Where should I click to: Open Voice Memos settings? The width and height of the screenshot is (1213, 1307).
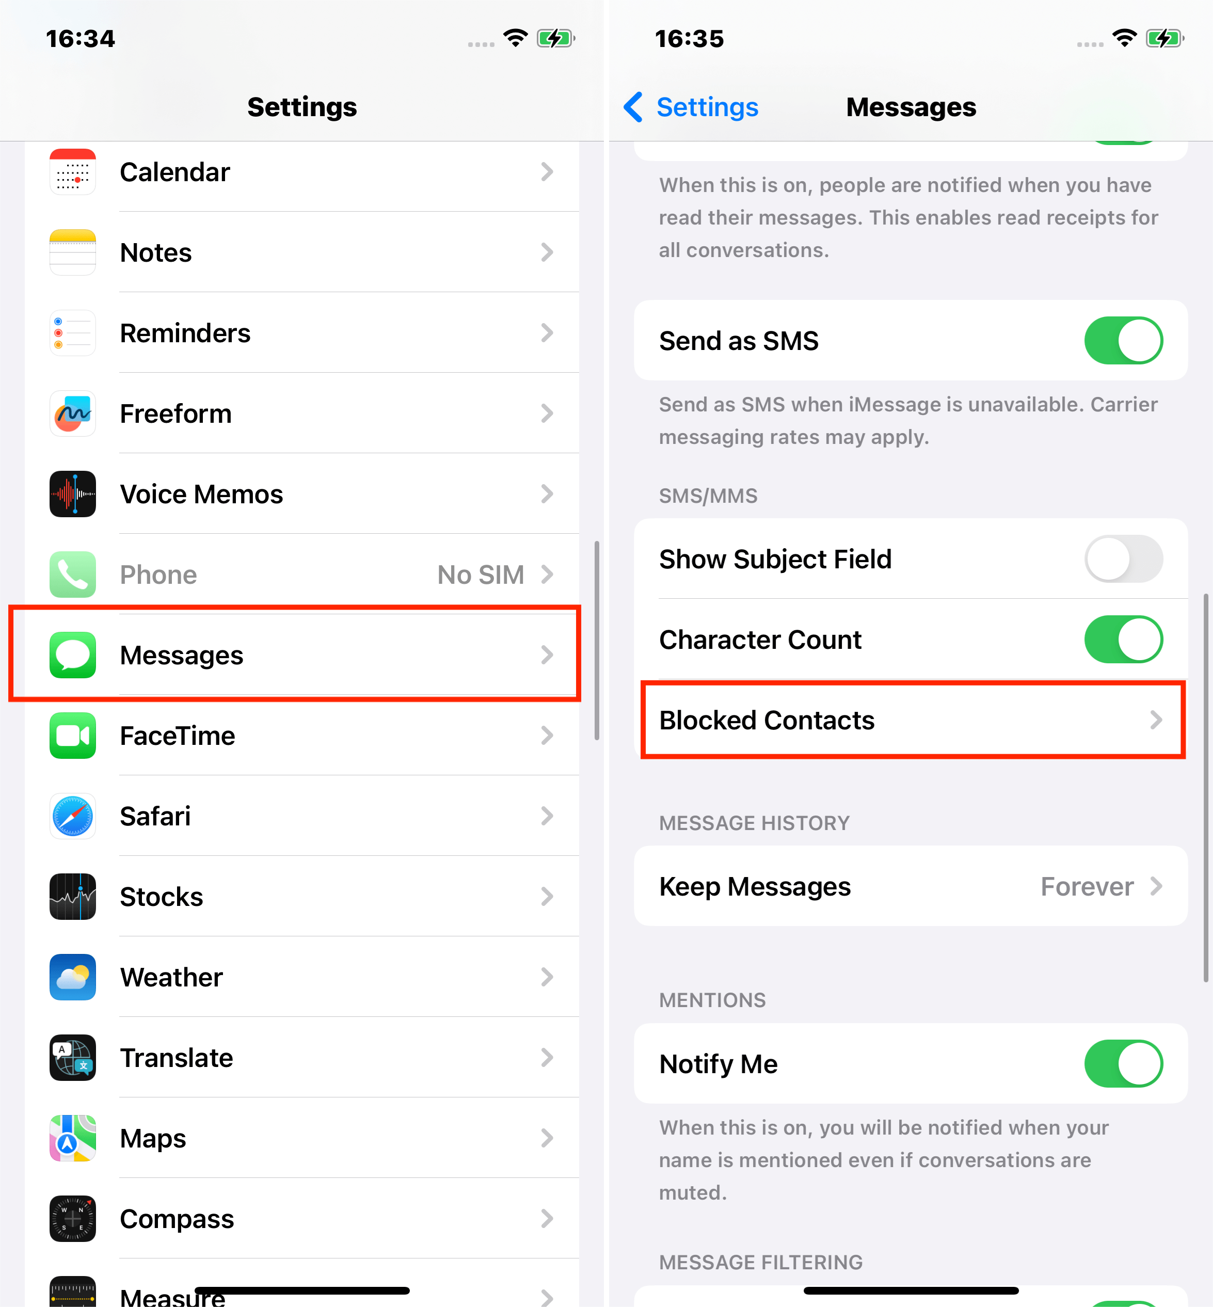302,494
